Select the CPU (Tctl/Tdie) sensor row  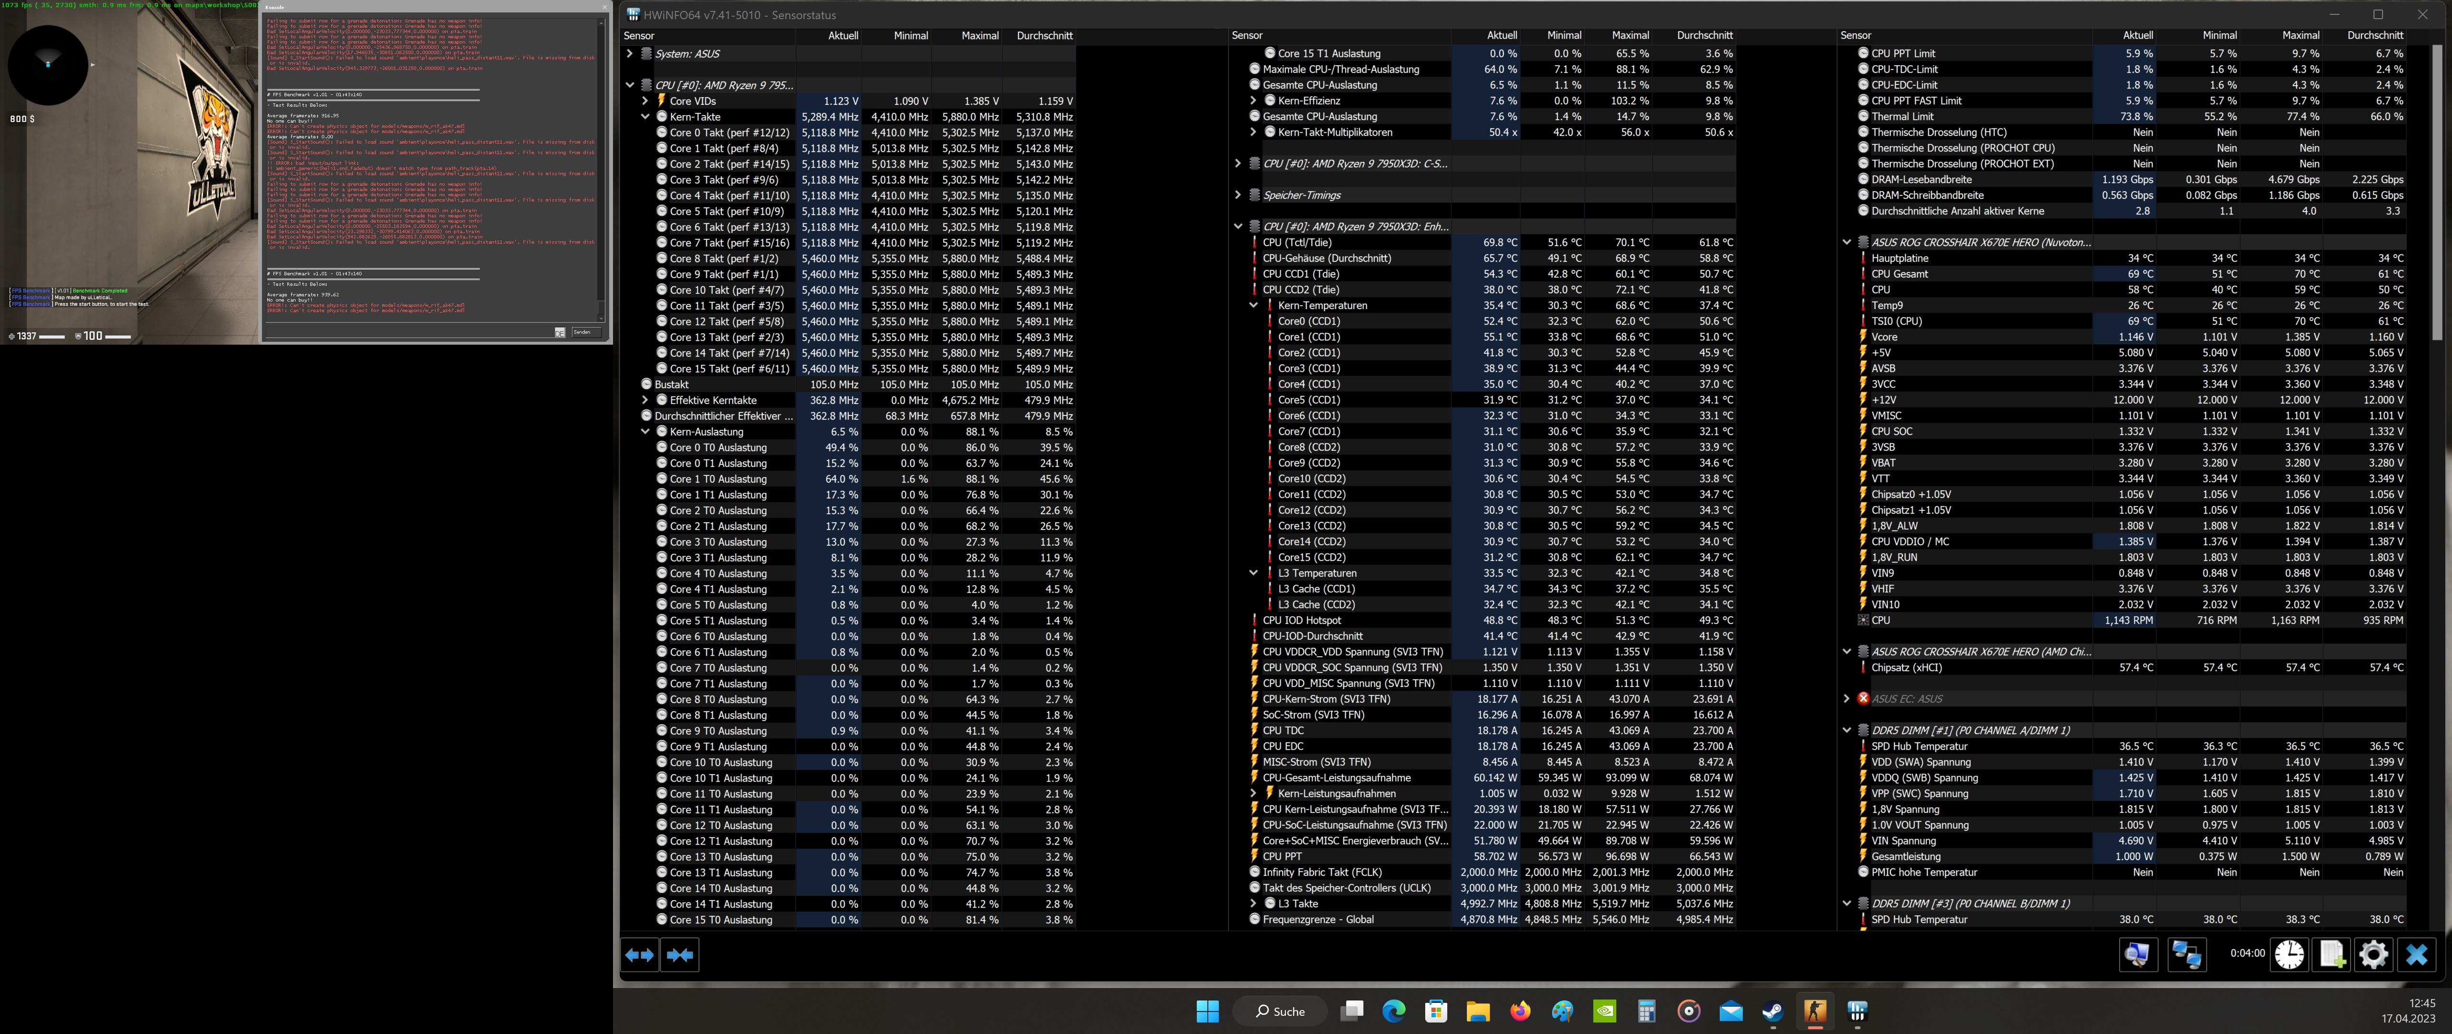pyautogui.click(x=1296, y=243)
